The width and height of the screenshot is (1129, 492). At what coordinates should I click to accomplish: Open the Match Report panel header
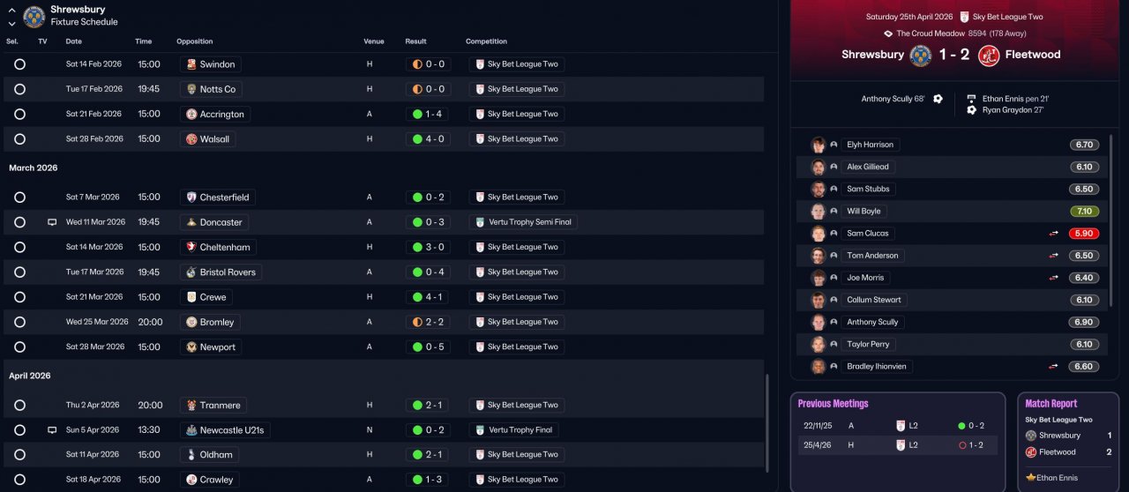point(1051,404)
